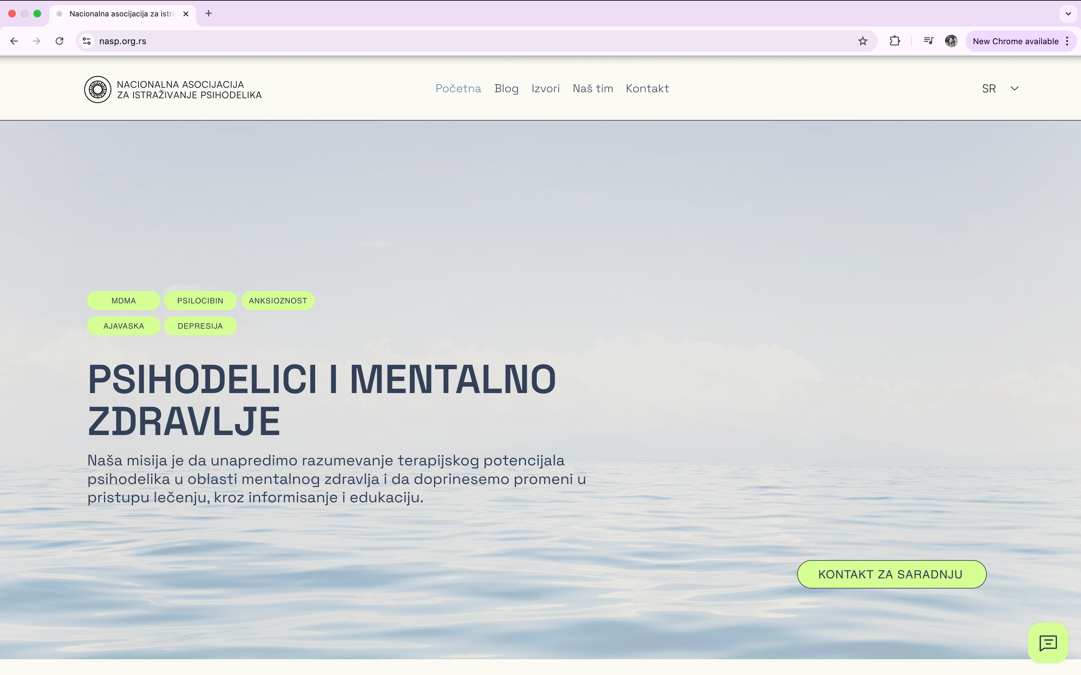Open the Extensions puzzle icon
1081x675 pixels.
pos(895,41)
